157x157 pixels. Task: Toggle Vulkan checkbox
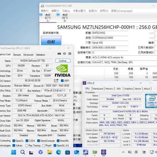[14, 145]
